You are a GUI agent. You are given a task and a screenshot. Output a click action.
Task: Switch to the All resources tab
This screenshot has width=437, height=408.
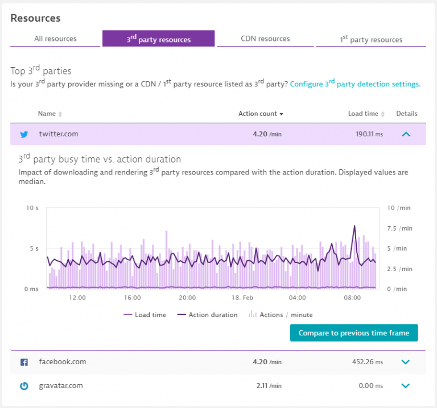pos(55,39)
